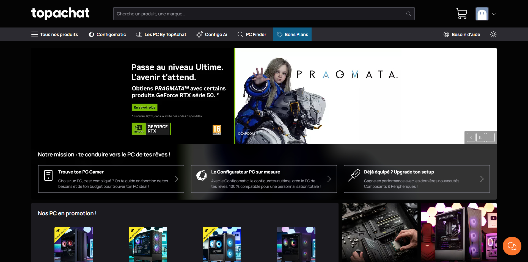Click the En savoir plus button
The height and width of the screenshot is (262, 528).
pos(145,107)
